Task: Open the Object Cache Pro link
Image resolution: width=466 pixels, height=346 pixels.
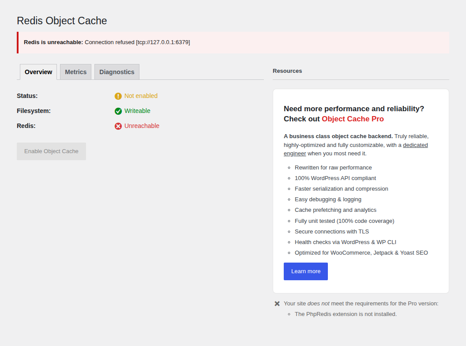Action: point(353,119)
